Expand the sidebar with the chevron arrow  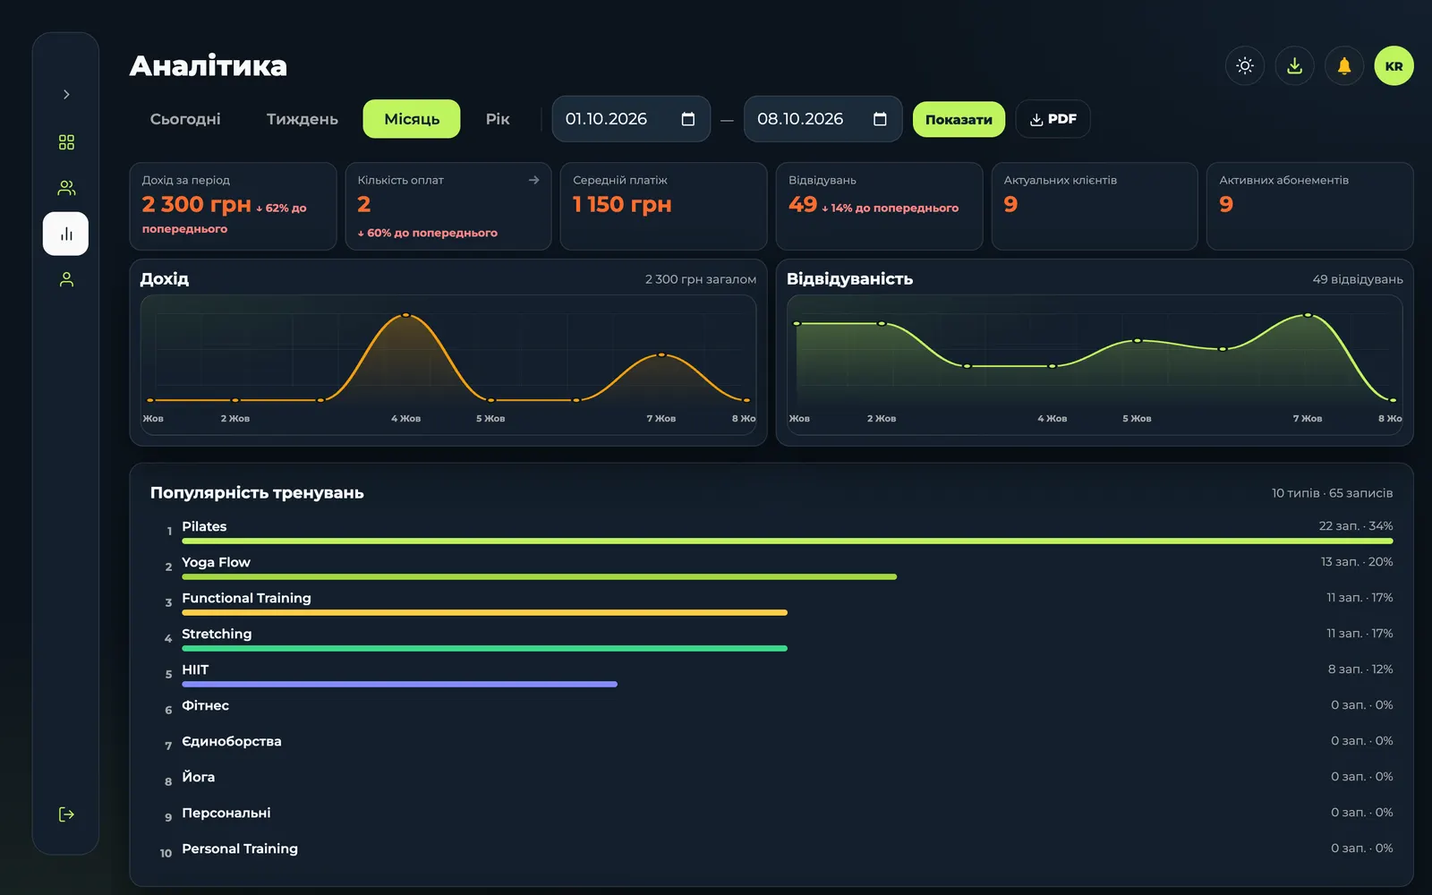click(x=66, y=94)
